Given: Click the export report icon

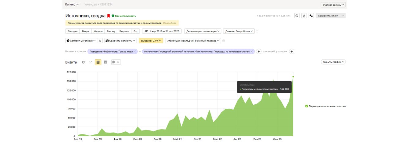Looking at the screenshot, I should point(304,16).
